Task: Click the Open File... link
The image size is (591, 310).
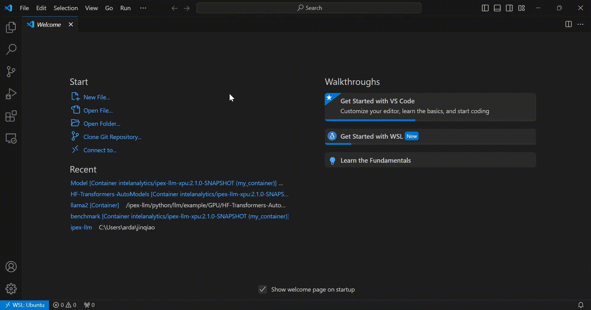Action: [x=98, y=110]
